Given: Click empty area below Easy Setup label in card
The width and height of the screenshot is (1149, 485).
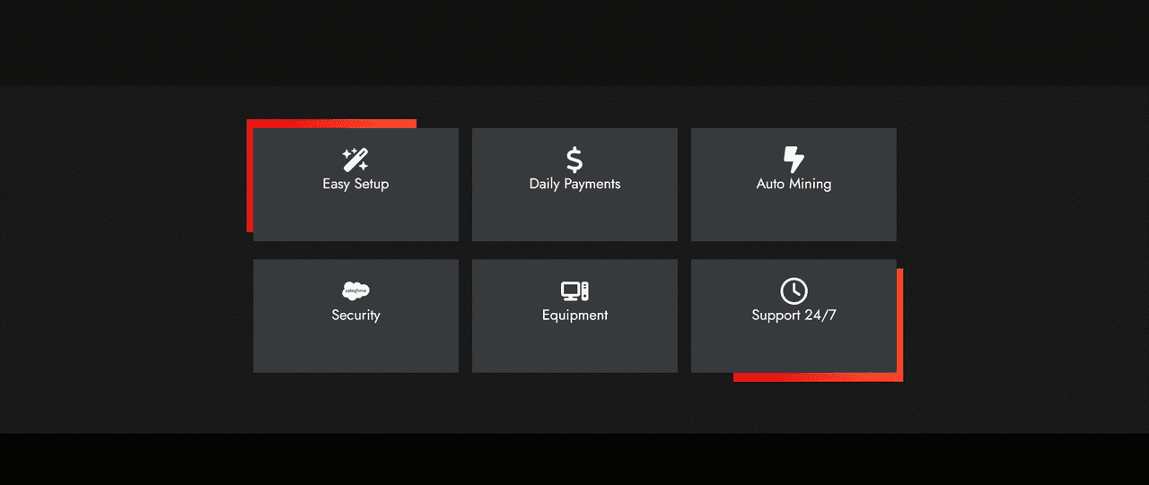Looking at the screenshot, I should [x=355, y=217].
